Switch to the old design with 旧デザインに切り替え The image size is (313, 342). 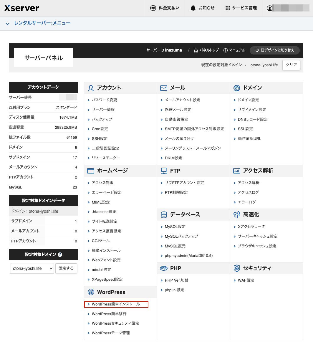coord(274,50)
